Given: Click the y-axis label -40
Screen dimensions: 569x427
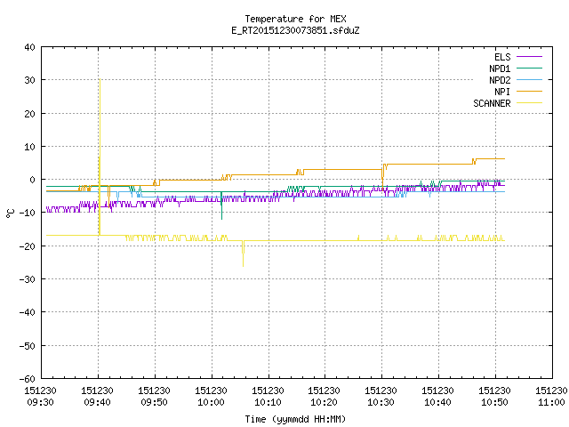Looking at the screenshot, I should click(x=28, y=312).
